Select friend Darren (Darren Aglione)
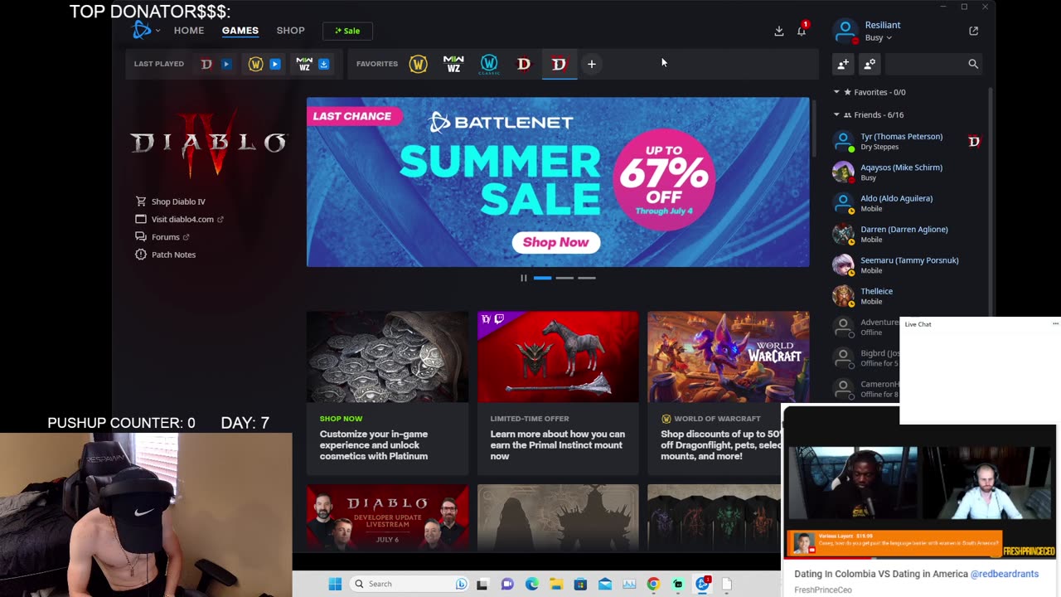 click(904, 229)
